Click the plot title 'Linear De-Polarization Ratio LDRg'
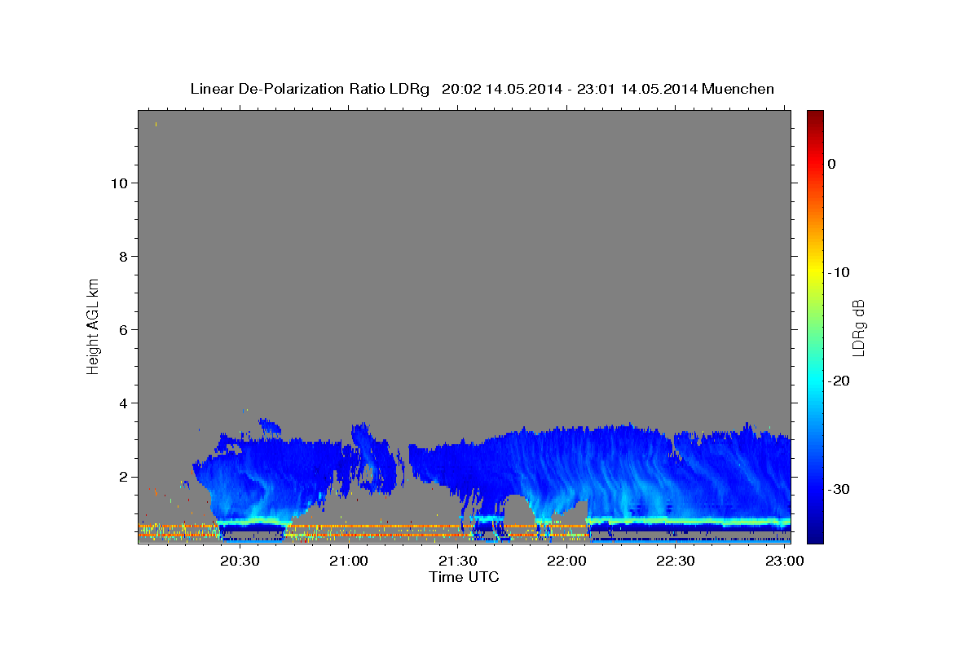This screenshot has width=978, height=652. 309,89
